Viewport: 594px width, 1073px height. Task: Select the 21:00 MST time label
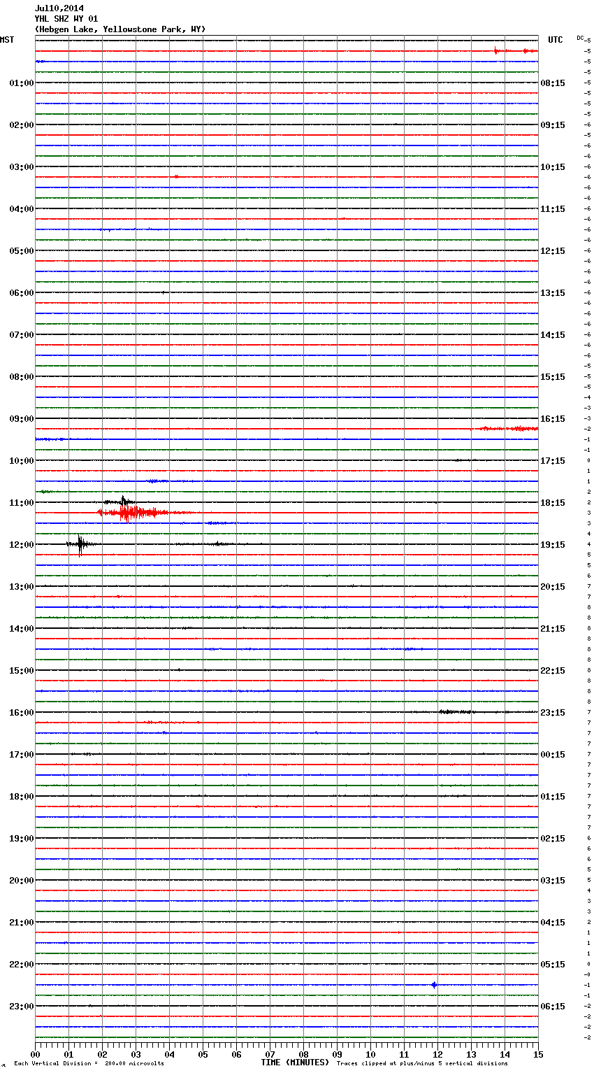tap(22, 923)
